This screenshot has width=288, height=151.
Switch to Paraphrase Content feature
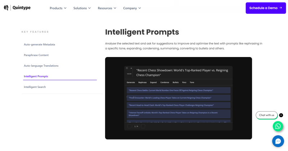coord(36,55)
